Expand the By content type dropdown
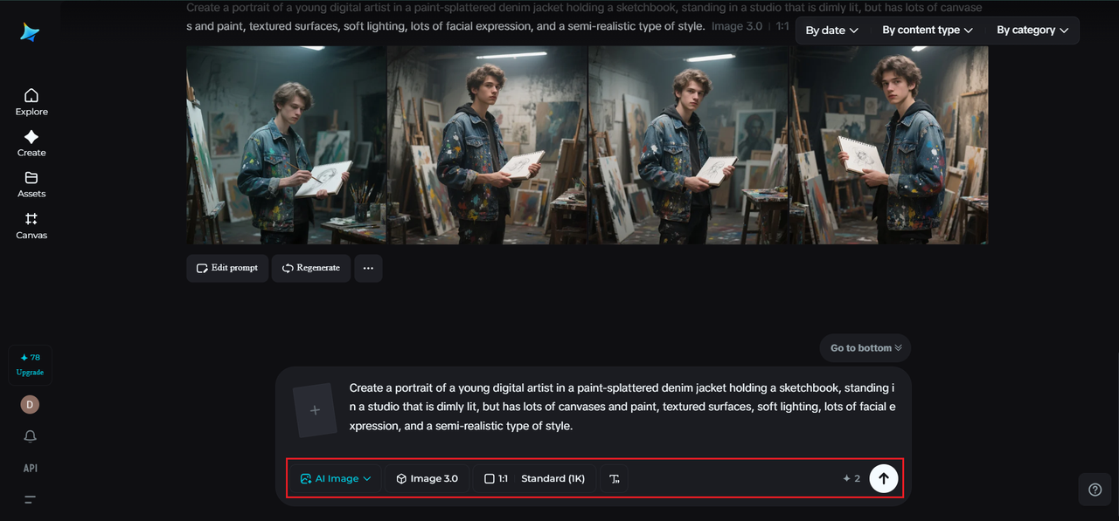The image size is (1119, 521). pos(927,31)
